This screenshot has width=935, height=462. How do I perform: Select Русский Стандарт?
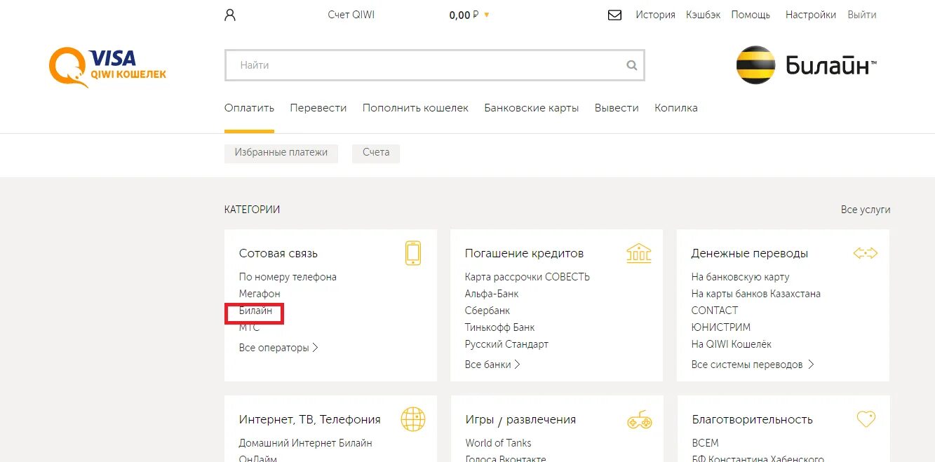click(x=506, y=344)
